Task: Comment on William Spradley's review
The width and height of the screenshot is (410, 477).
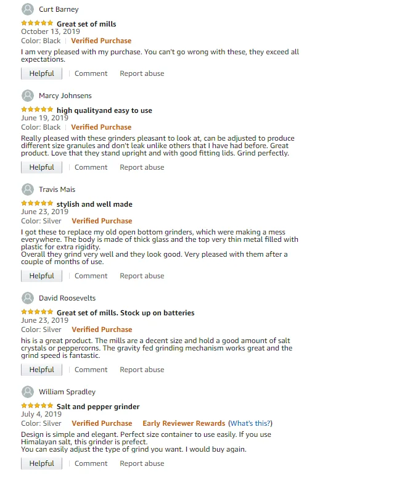Action: 91,463
